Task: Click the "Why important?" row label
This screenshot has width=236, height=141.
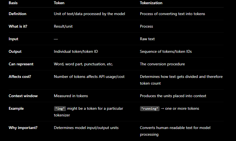Action: pos(23,128)
